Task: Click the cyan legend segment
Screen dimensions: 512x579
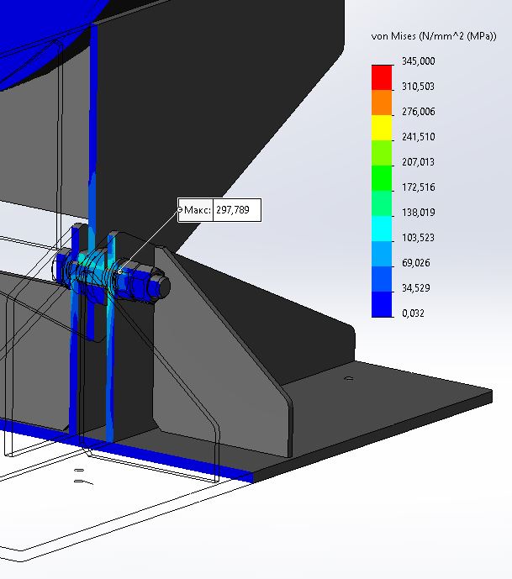Action: pos(382,229)
